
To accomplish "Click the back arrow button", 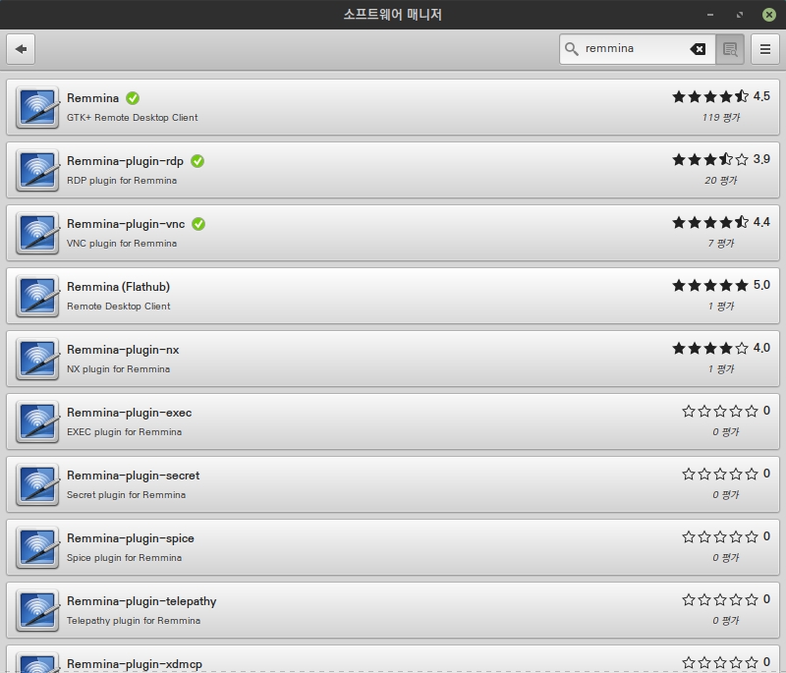I will click(21, 49).
